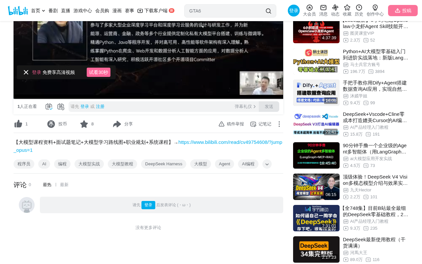Click 登录 button in comment box
Image resolution: width=422 pixels, height=264 pixels.
click(x=148, y=205)
